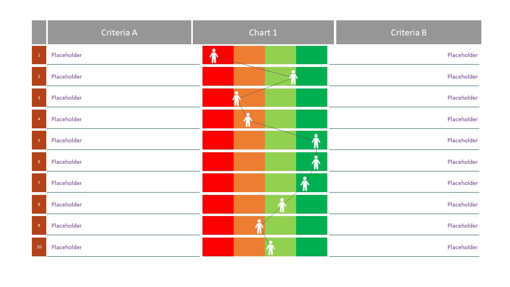Image resolution: width=510 pixels, height=287 pixels.
Task: Select the Criteria A header cell
Action: (119, 33)
